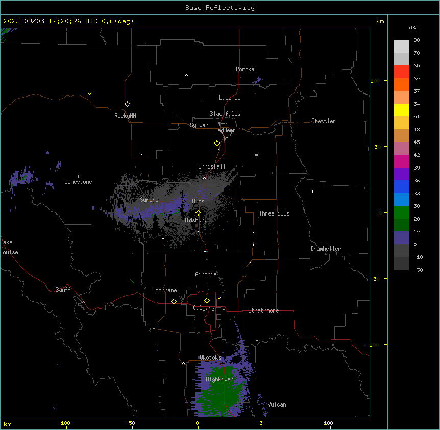Click the Okotoks city label
Viewport: 440px width, 430px height.
click(x=210, y=357)
